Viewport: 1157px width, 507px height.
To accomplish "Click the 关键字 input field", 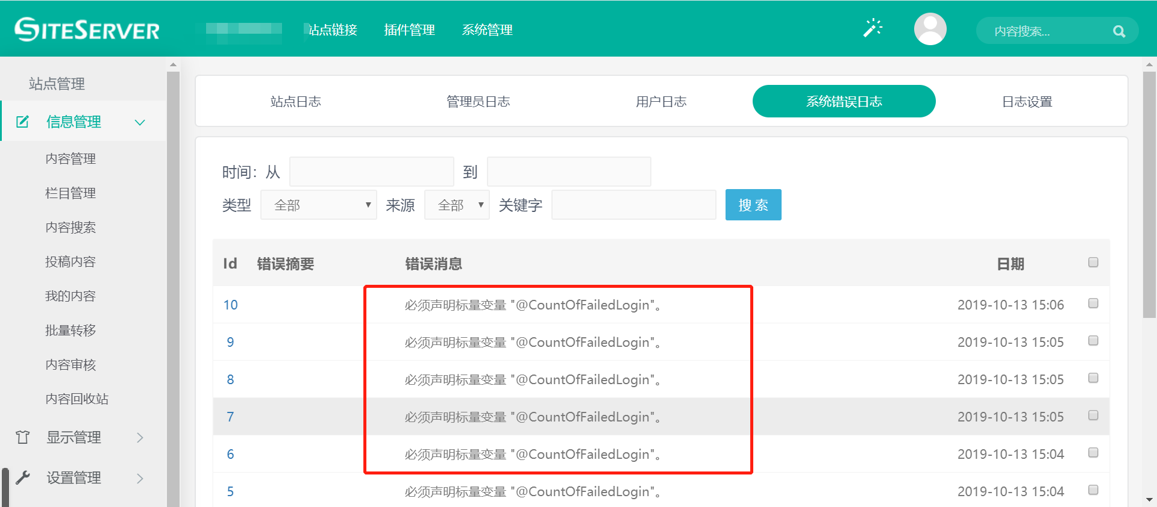I will pos(634,205).
